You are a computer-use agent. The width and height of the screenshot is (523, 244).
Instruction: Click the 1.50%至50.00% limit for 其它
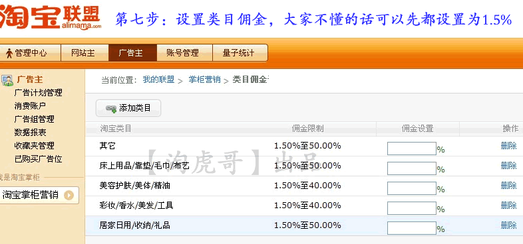point(307,146)
